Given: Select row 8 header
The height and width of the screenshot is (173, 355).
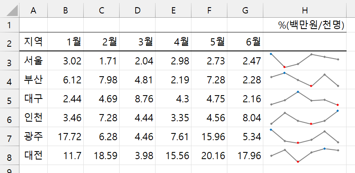Looking at the screenshot, I should (9, 156).
